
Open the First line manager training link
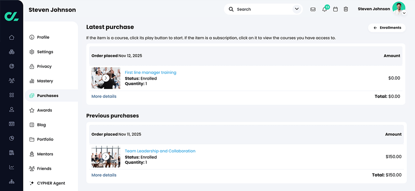coord(150,72)
